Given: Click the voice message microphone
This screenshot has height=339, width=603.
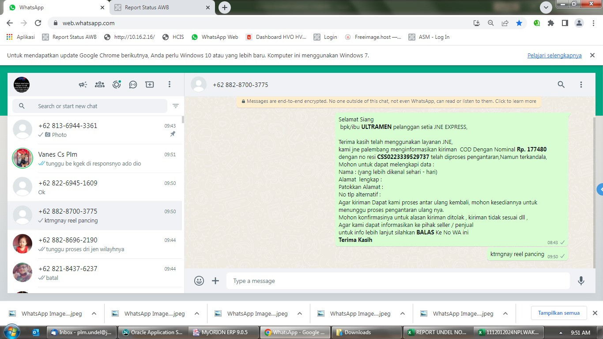Looking at the screenshot, I should tap(581, 281).
